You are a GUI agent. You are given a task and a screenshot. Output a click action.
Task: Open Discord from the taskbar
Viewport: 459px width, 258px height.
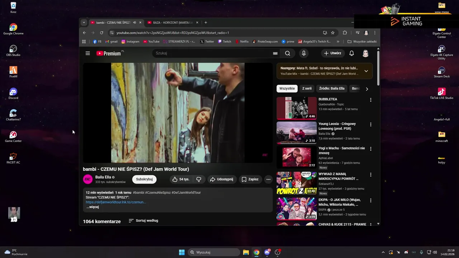(267, 252)
